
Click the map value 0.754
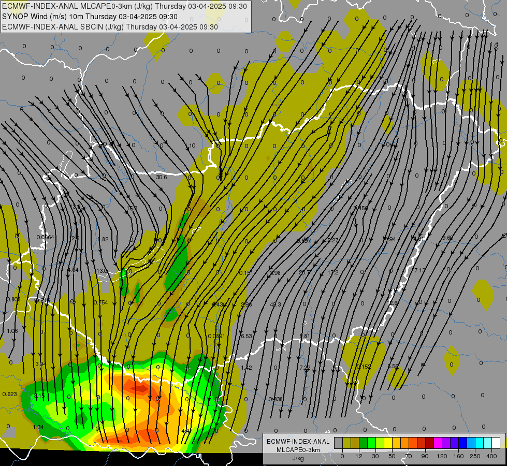[x=100, y=302]
